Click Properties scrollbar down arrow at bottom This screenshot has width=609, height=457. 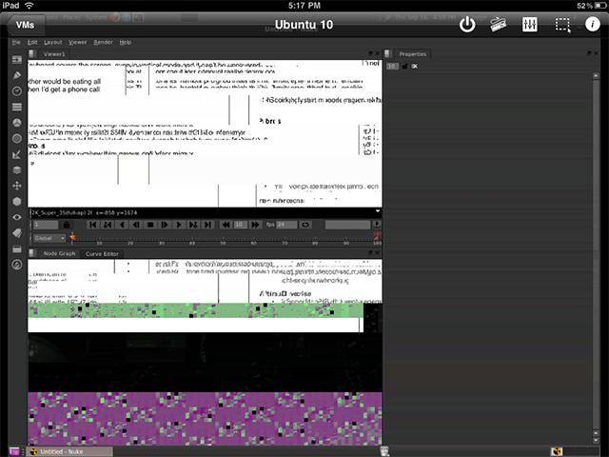click(x=597, y=440)
